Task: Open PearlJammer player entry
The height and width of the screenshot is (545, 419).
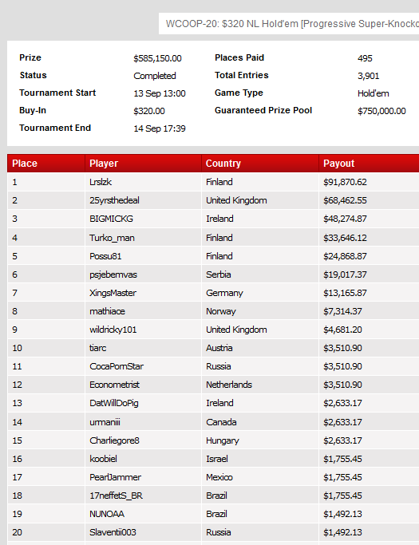Action: 115,477
